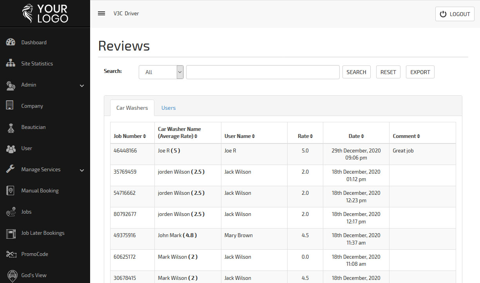Click the Company building icon

point(10,105)
